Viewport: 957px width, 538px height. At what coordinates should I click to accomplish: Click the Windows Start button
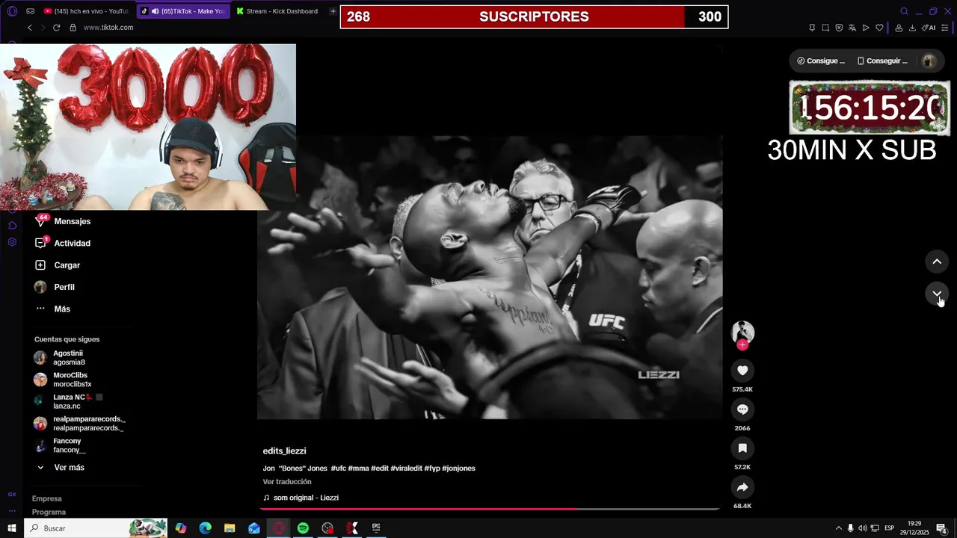click(x=11, y=528)
